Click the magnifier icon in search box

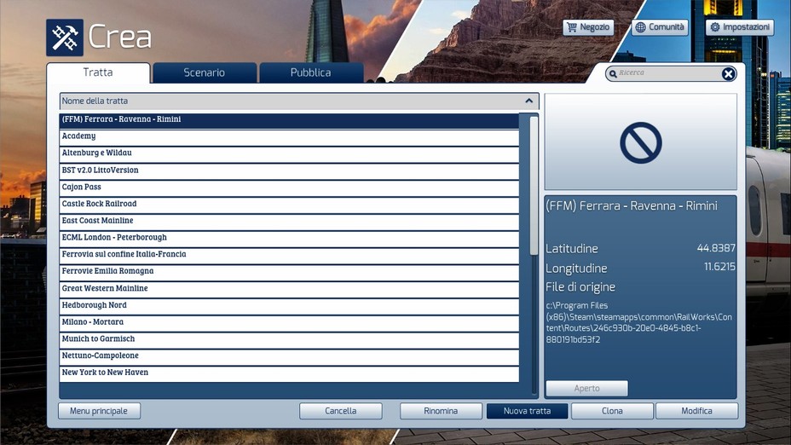(613, 73)
